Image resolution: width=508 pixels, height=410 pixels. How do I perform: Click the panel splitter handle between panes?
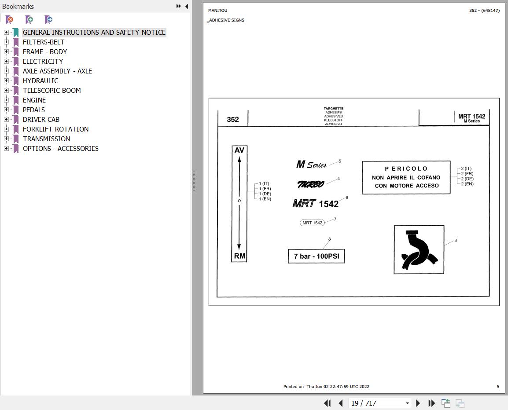(194, 181)
